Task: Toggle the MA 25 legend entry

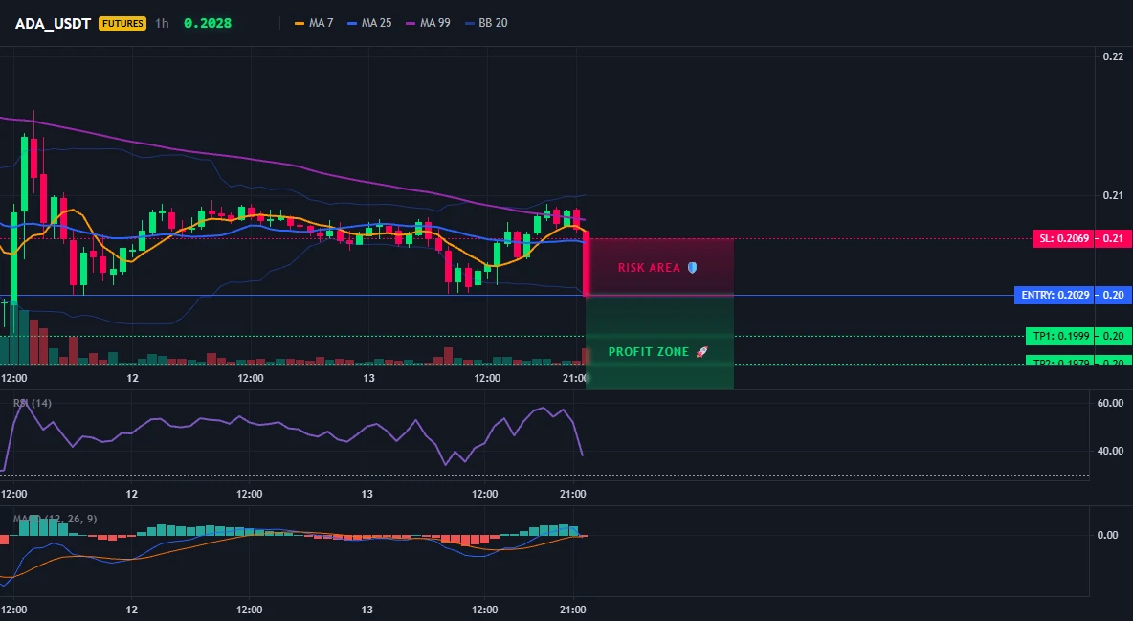Action: tap(370, 23)
